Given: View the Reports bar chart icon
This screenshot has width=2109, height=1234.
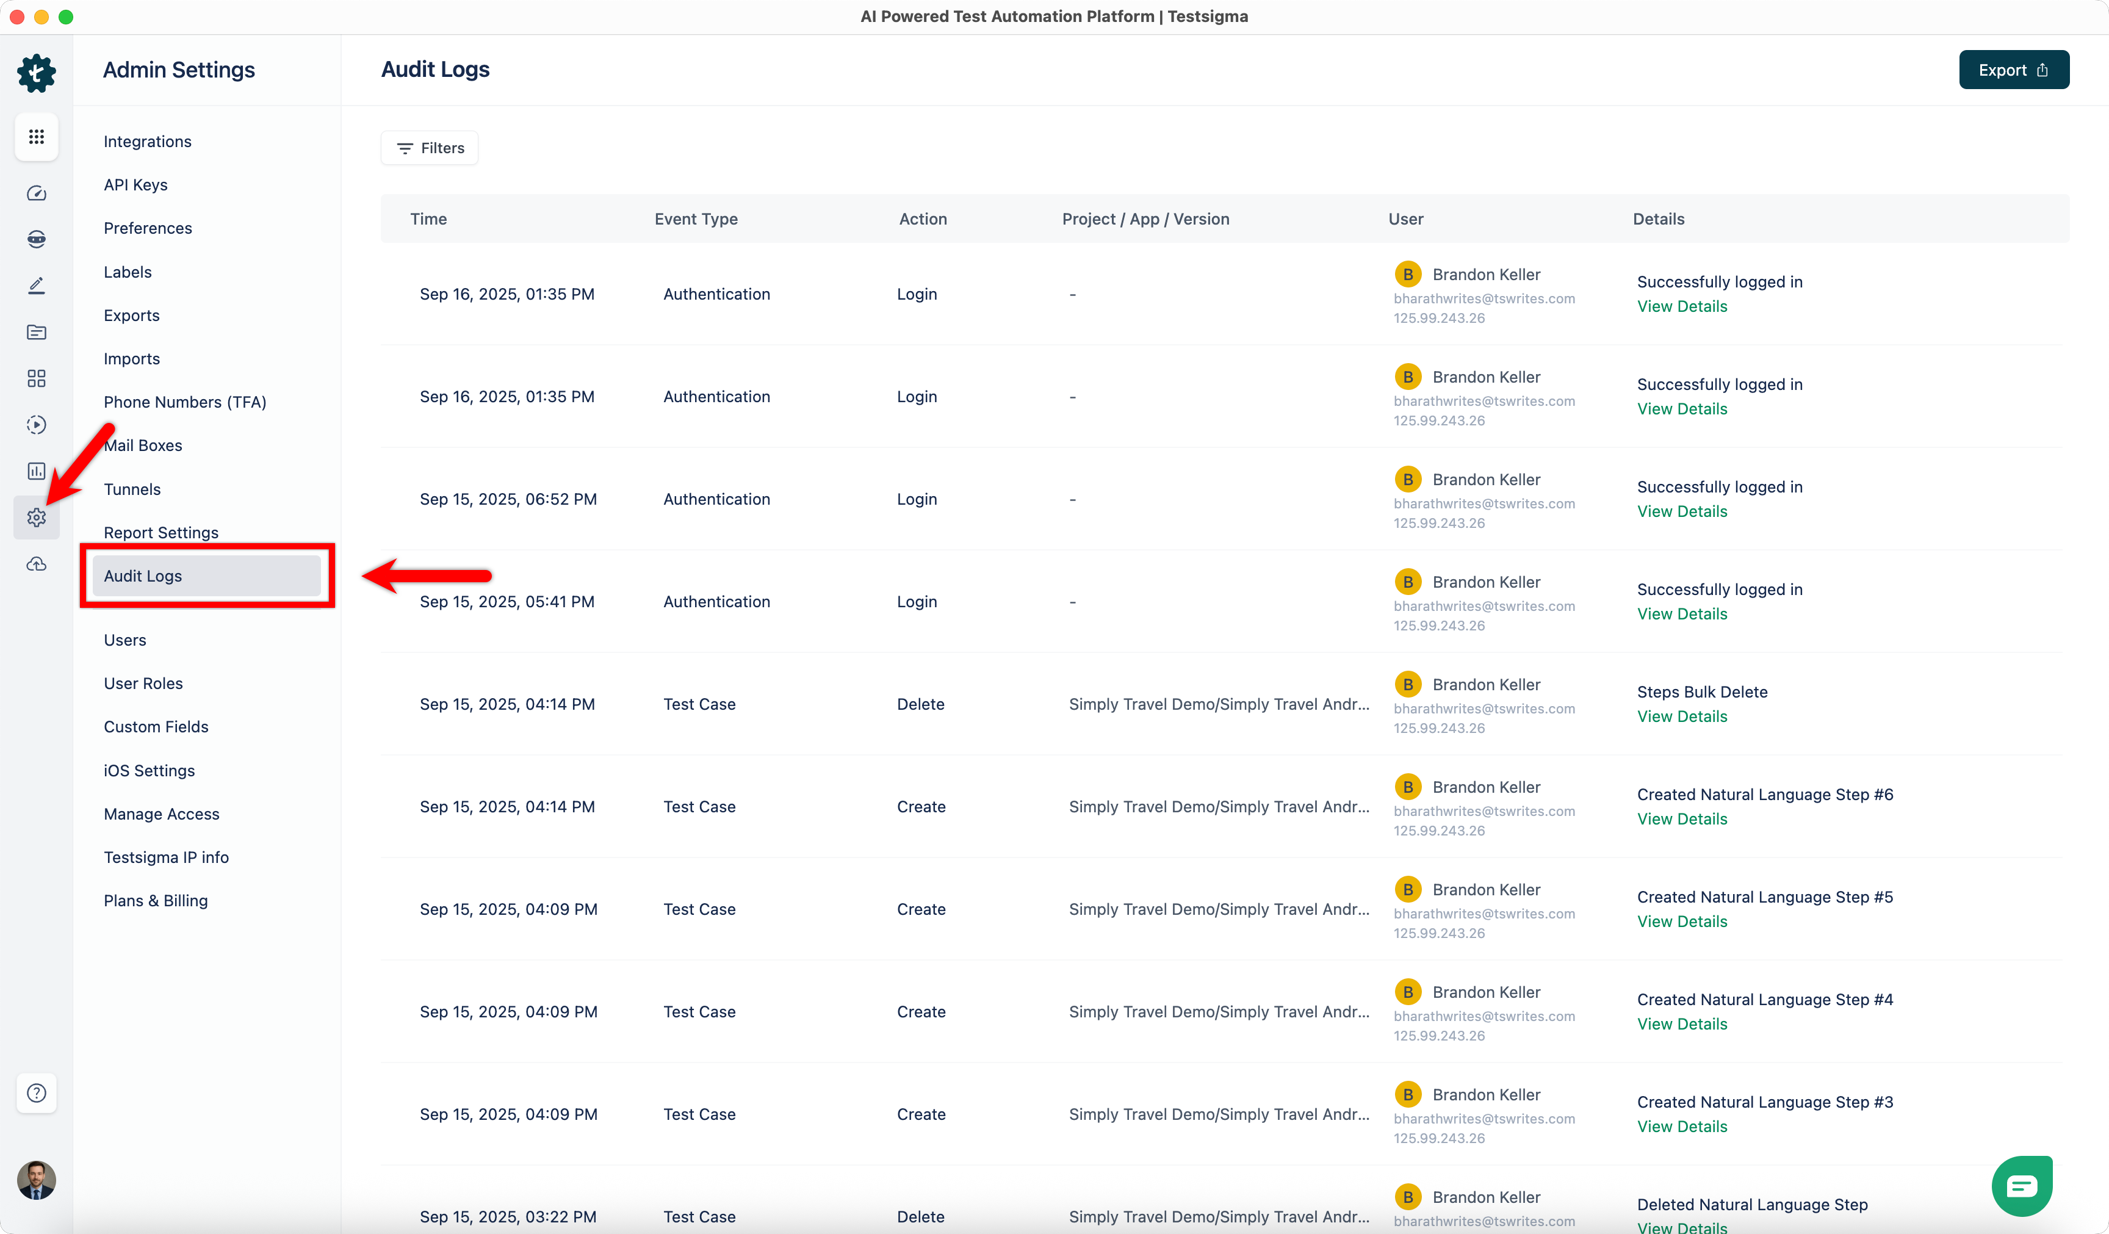Looking at the screenshot, I should pos(36,471).
